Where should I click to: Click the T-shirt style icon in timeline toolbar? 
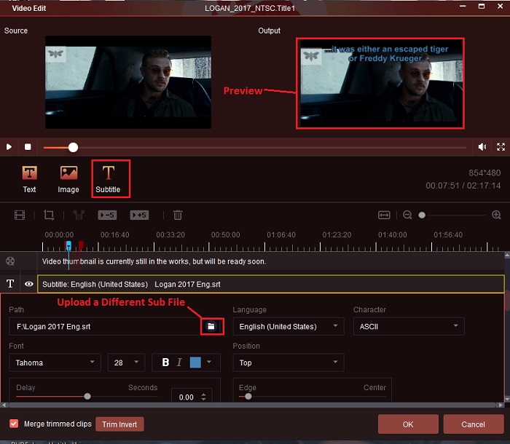79,215
